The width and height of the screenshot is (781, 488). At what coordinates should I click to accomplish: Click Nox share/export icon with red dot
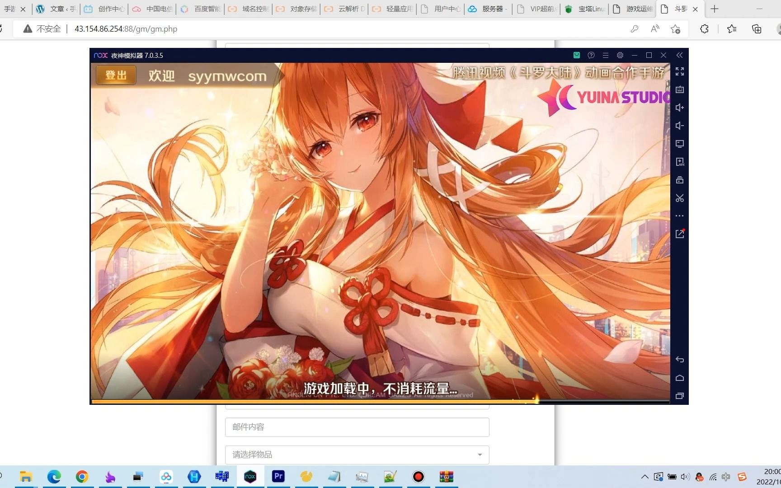[680, 234]
